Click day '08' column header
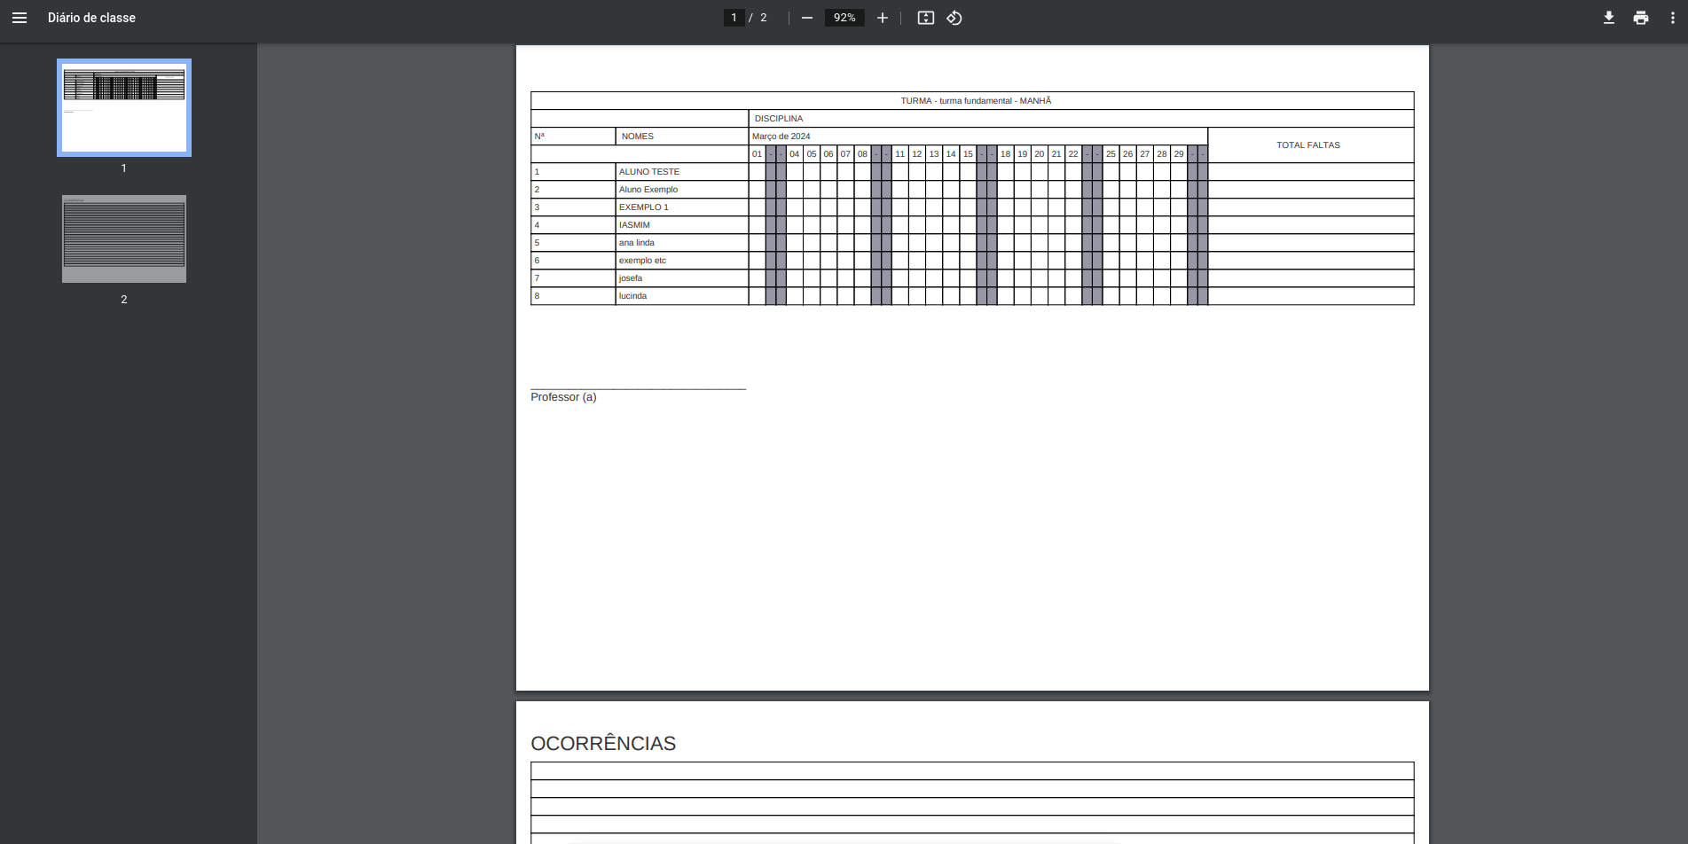 (862, 154)
